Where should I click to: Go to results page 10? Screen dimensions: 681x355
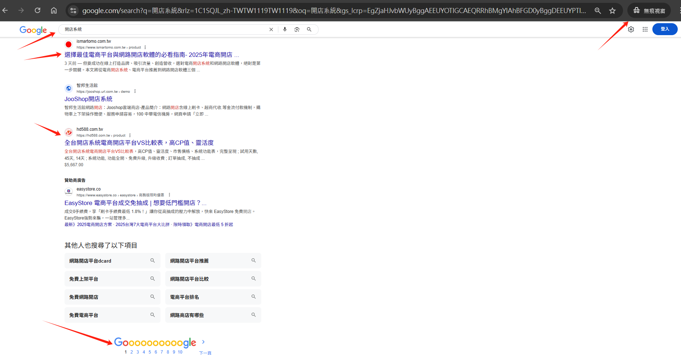point(180,352)
